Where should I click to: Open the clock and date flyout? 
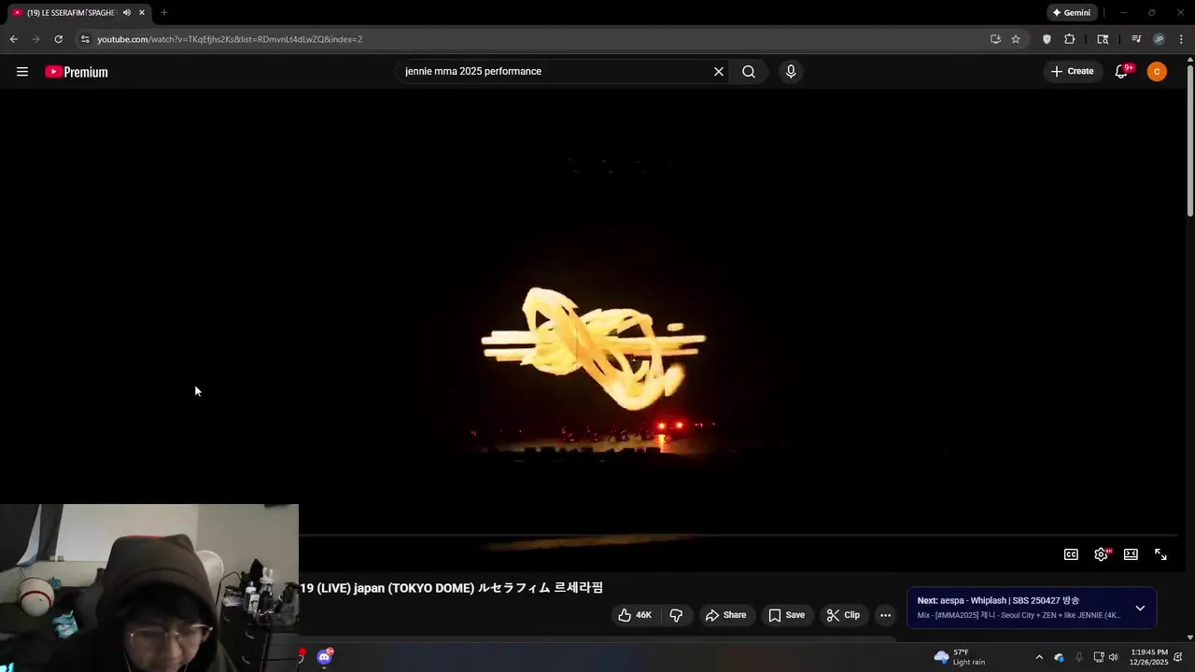coord(1149,657)
